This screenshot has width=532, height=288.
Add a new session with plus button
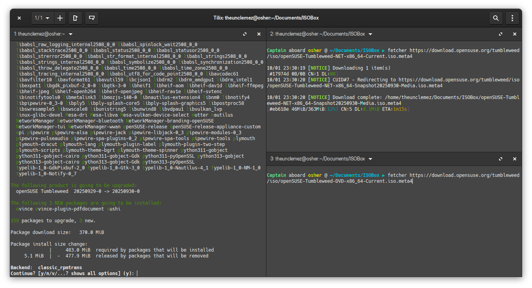click(x=60, y=18)
